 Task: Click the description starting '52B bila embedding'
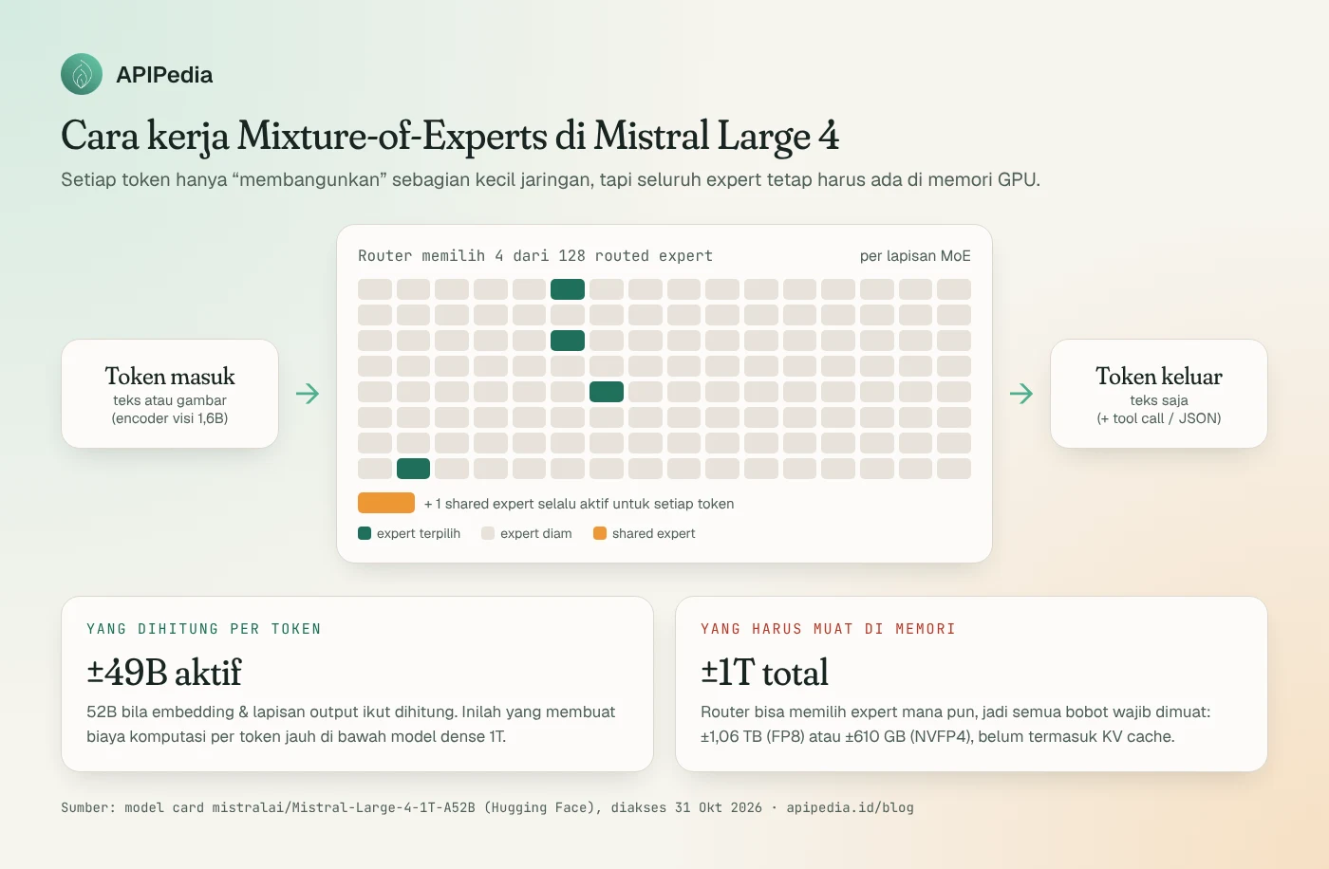click(351, 724)
